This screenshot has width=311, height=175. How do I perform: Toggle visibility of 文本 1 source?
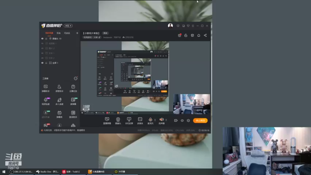[42, 53]
